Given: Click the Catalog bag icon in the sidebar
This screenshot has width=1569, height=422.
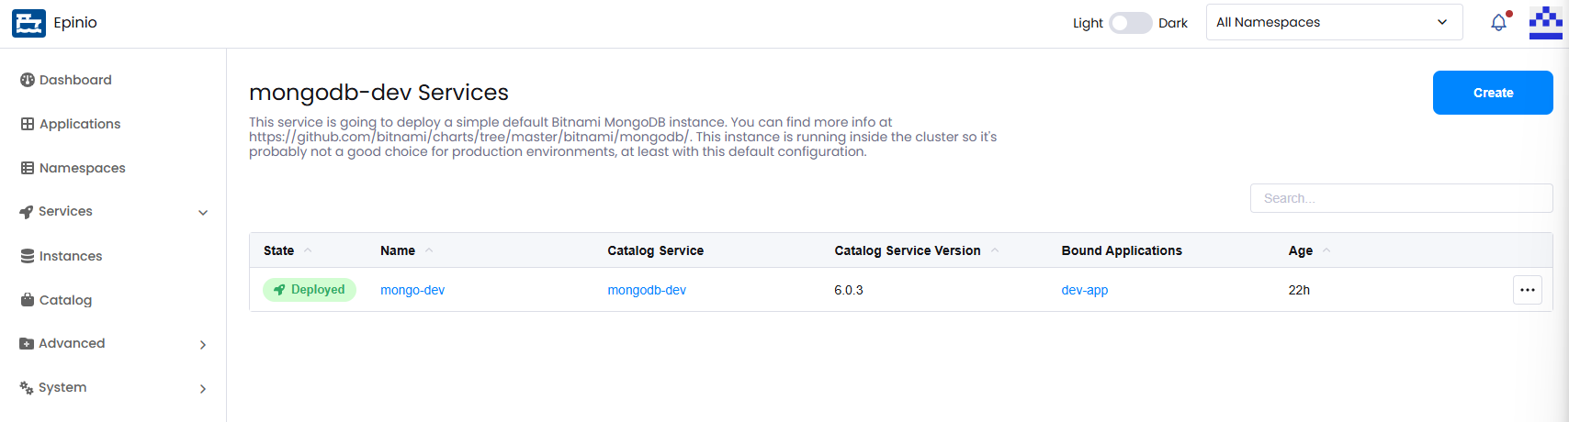Looking at the screenshot, I should click(x=28, y=300).
